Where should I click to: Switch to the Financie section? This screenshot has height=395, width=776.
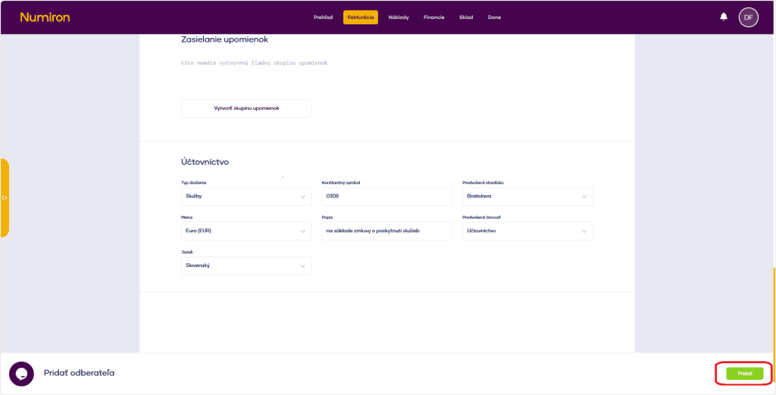(434, 17)
